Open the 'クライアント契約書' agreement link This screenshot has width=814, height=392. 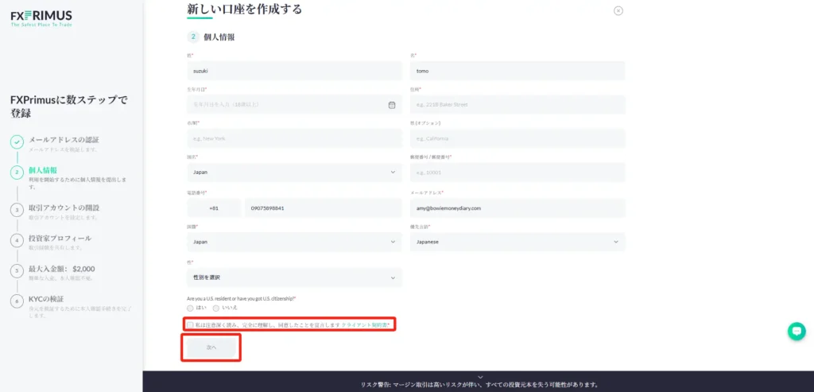coord(366,325)
